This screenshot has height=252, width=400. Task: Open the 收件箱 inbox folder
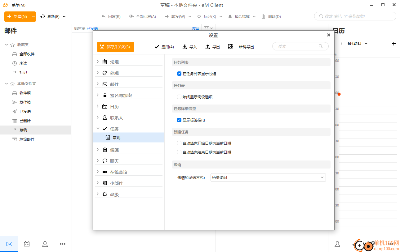pyautogui.click(x=25, y=93)
